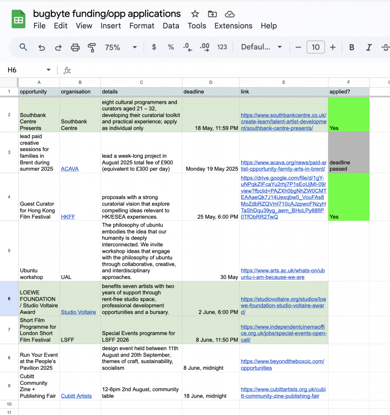Open the cubittartists.org.uk zine fair link
The image size is (390, 415).
pyautogui.click(x=283, y=393)
